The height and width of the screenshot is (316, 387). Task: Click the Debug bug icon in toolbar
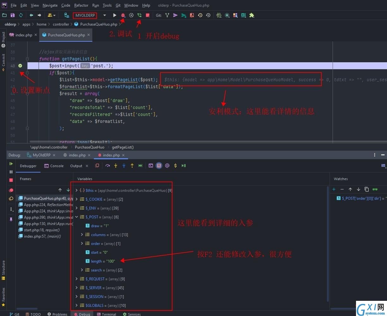(123, 15)
